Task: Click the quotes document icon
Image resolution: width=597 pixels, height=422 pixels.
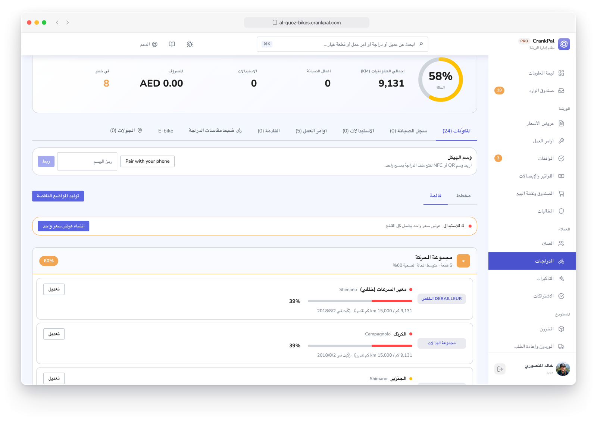Action: coord(561,124)
